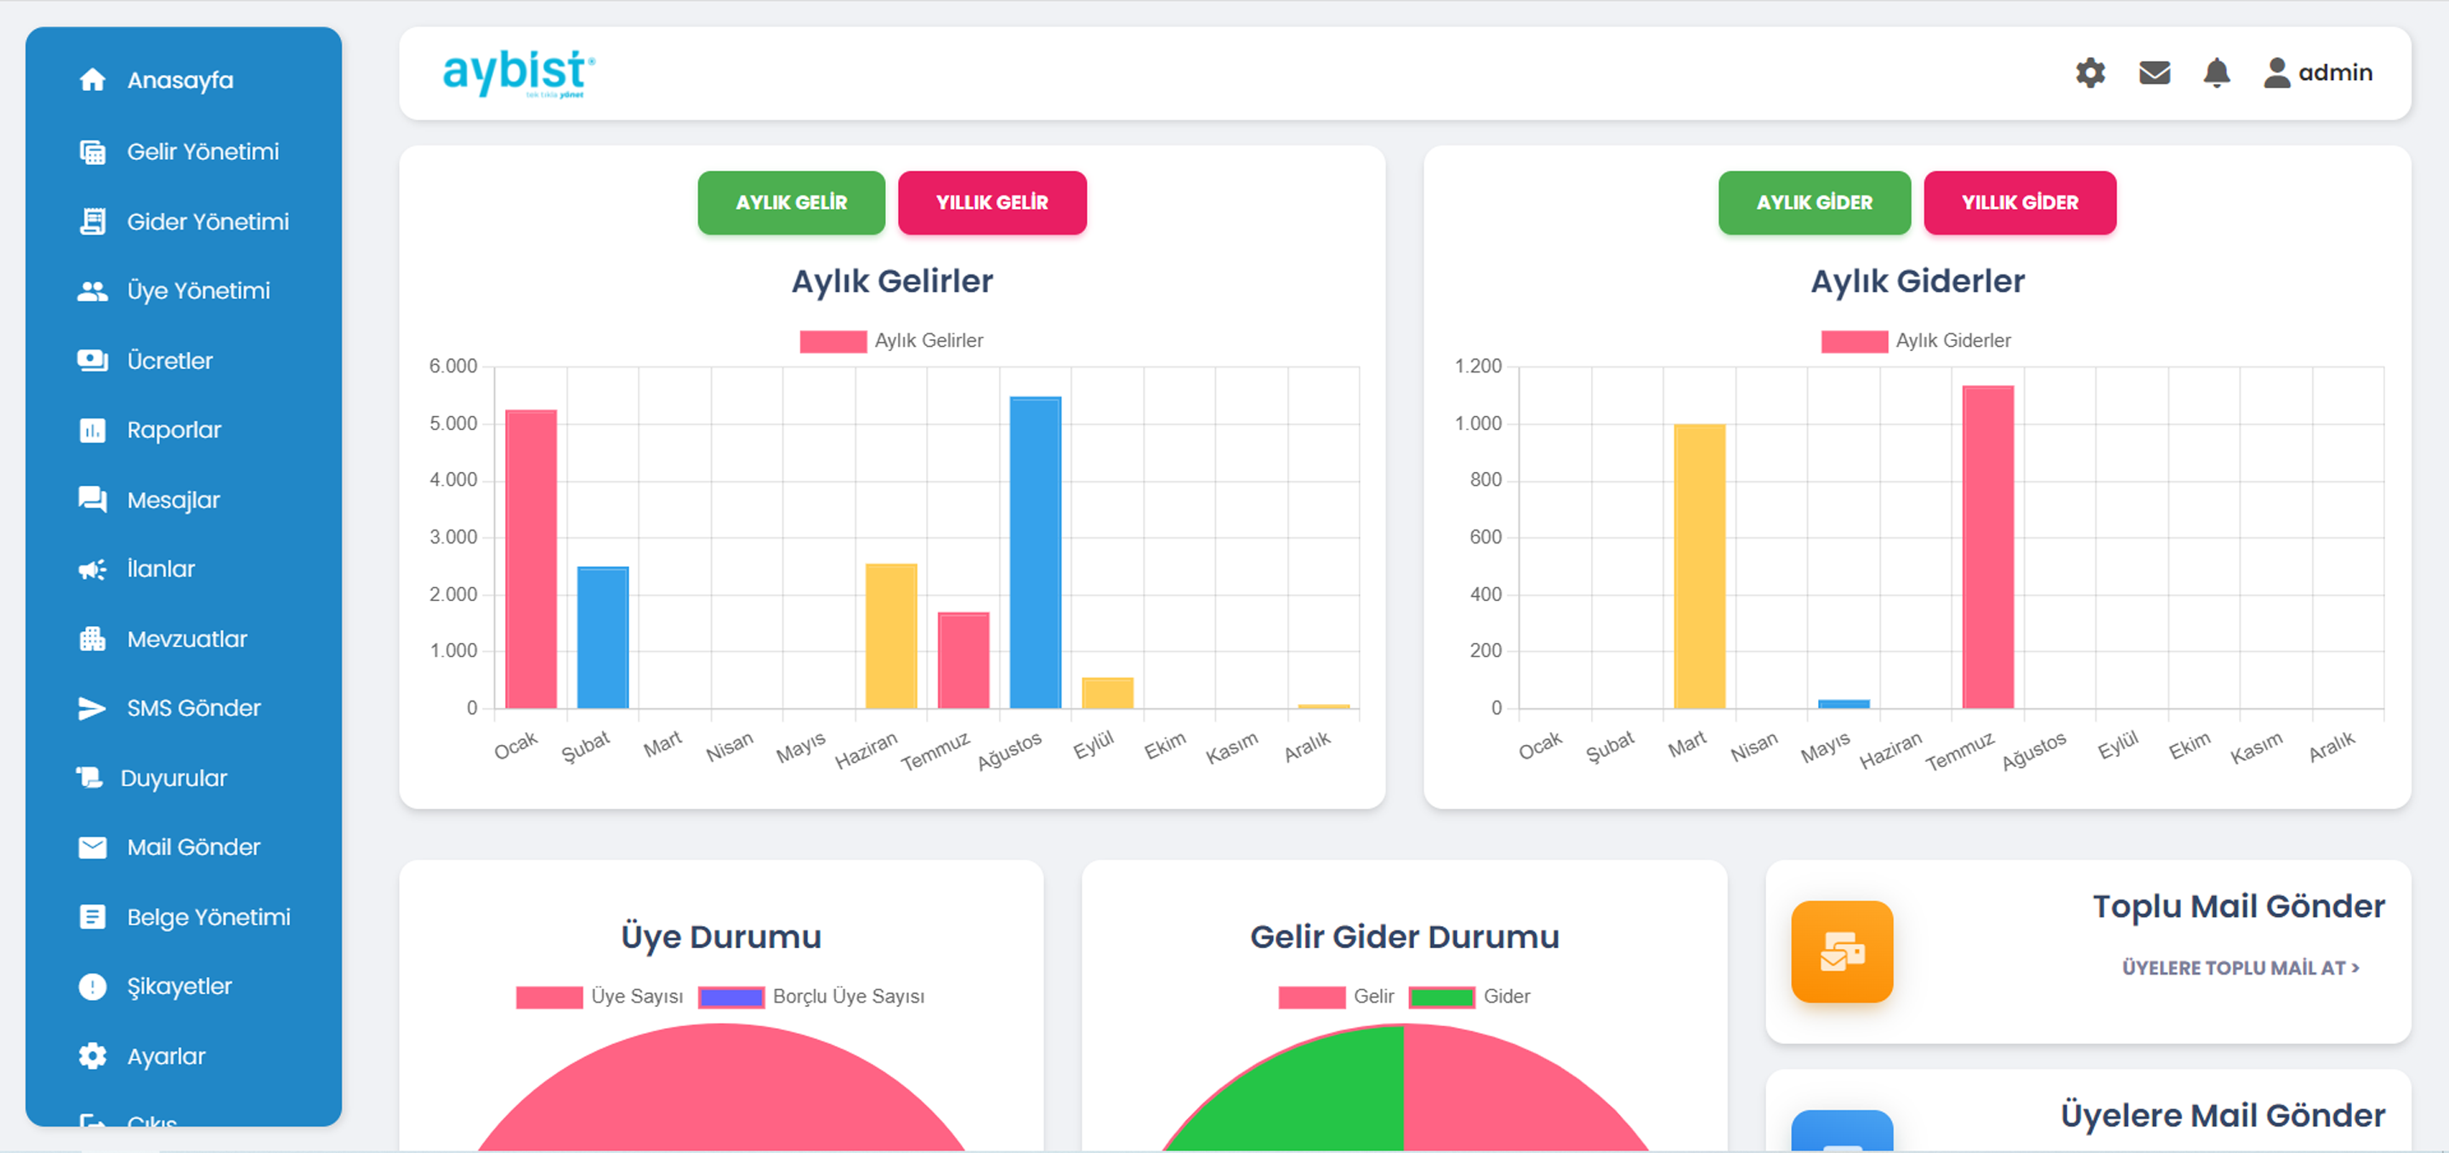Click the Mart bar in Aylık Giderler

[x=1699, y=566]
